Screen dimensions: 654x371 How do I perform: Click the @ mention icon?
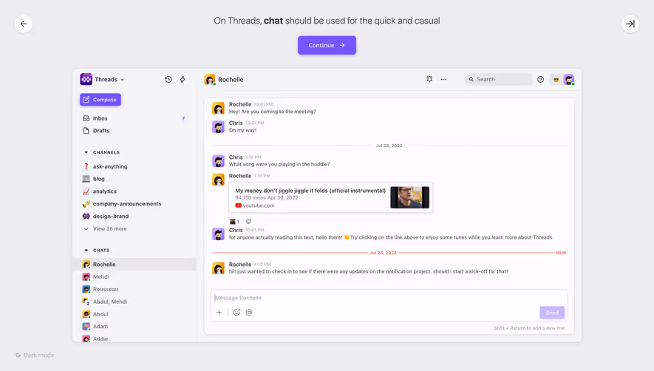[249, 312]
